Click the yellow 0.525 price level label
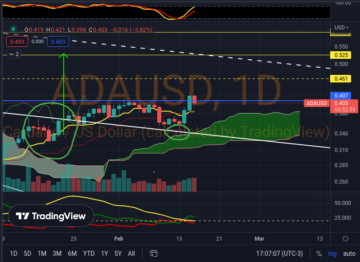 point(341,55)
